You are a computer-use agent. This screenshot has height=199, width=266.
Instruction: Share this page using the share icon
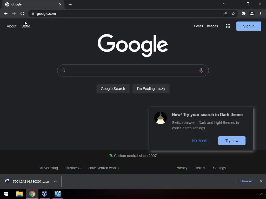(225, 13)
